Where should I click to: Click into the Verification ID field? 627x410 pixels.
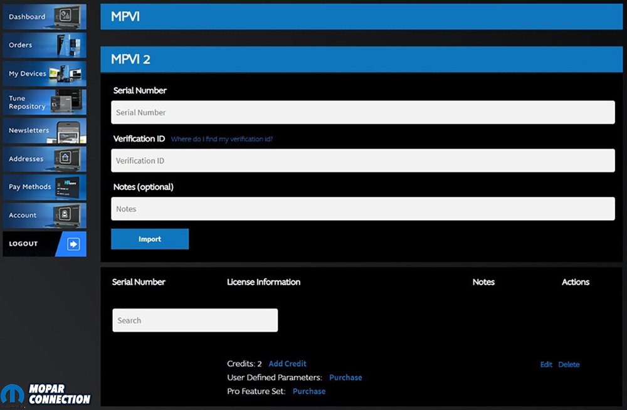click(362, 160)
